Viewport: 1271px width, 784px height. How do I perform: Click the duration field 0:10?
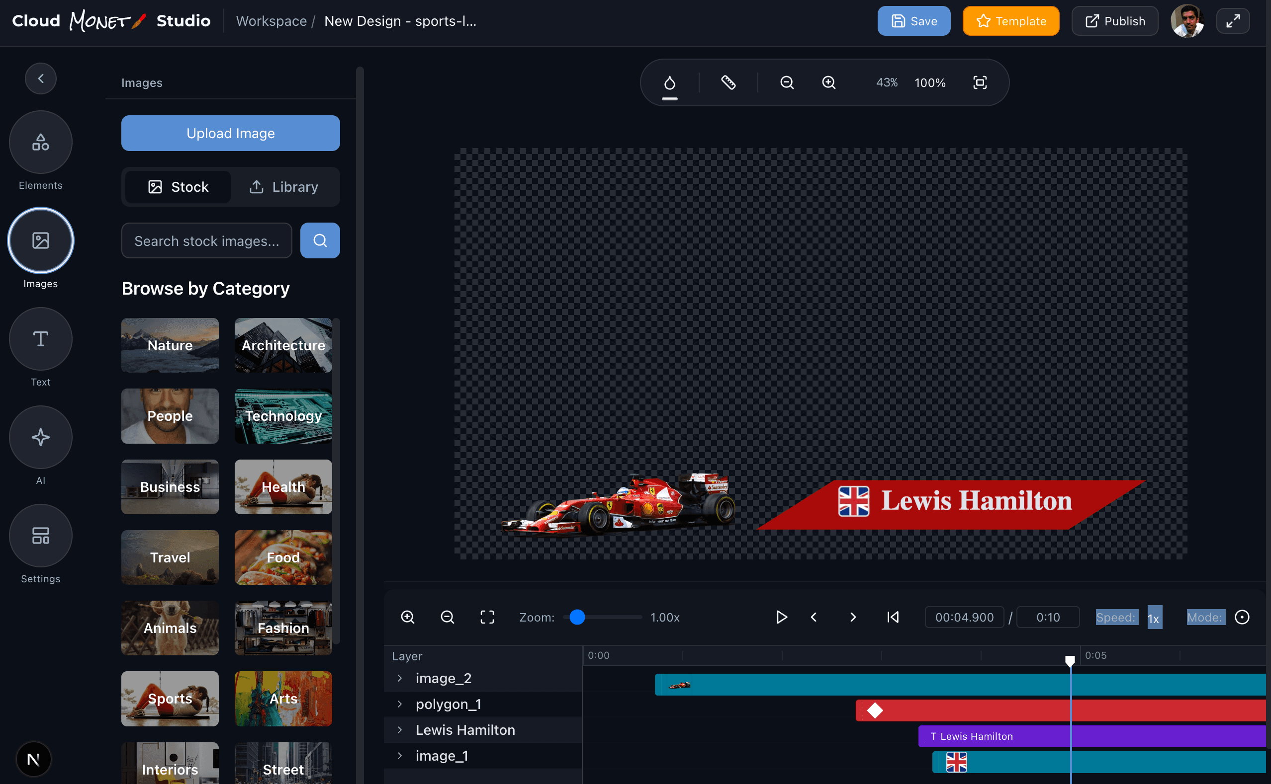point(1048,617)
